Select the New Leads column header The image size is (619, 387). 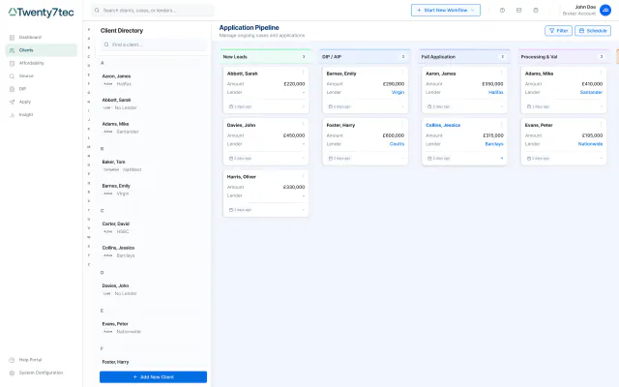pyautogui.click(x=266, y=57)
